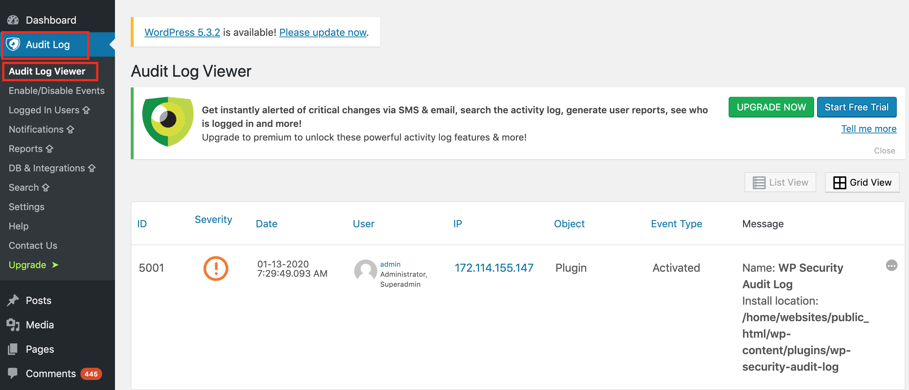Sort by Severity column header
Viewport: 909px width, 390px height.
pyautogui.click(x=213, y=219)
